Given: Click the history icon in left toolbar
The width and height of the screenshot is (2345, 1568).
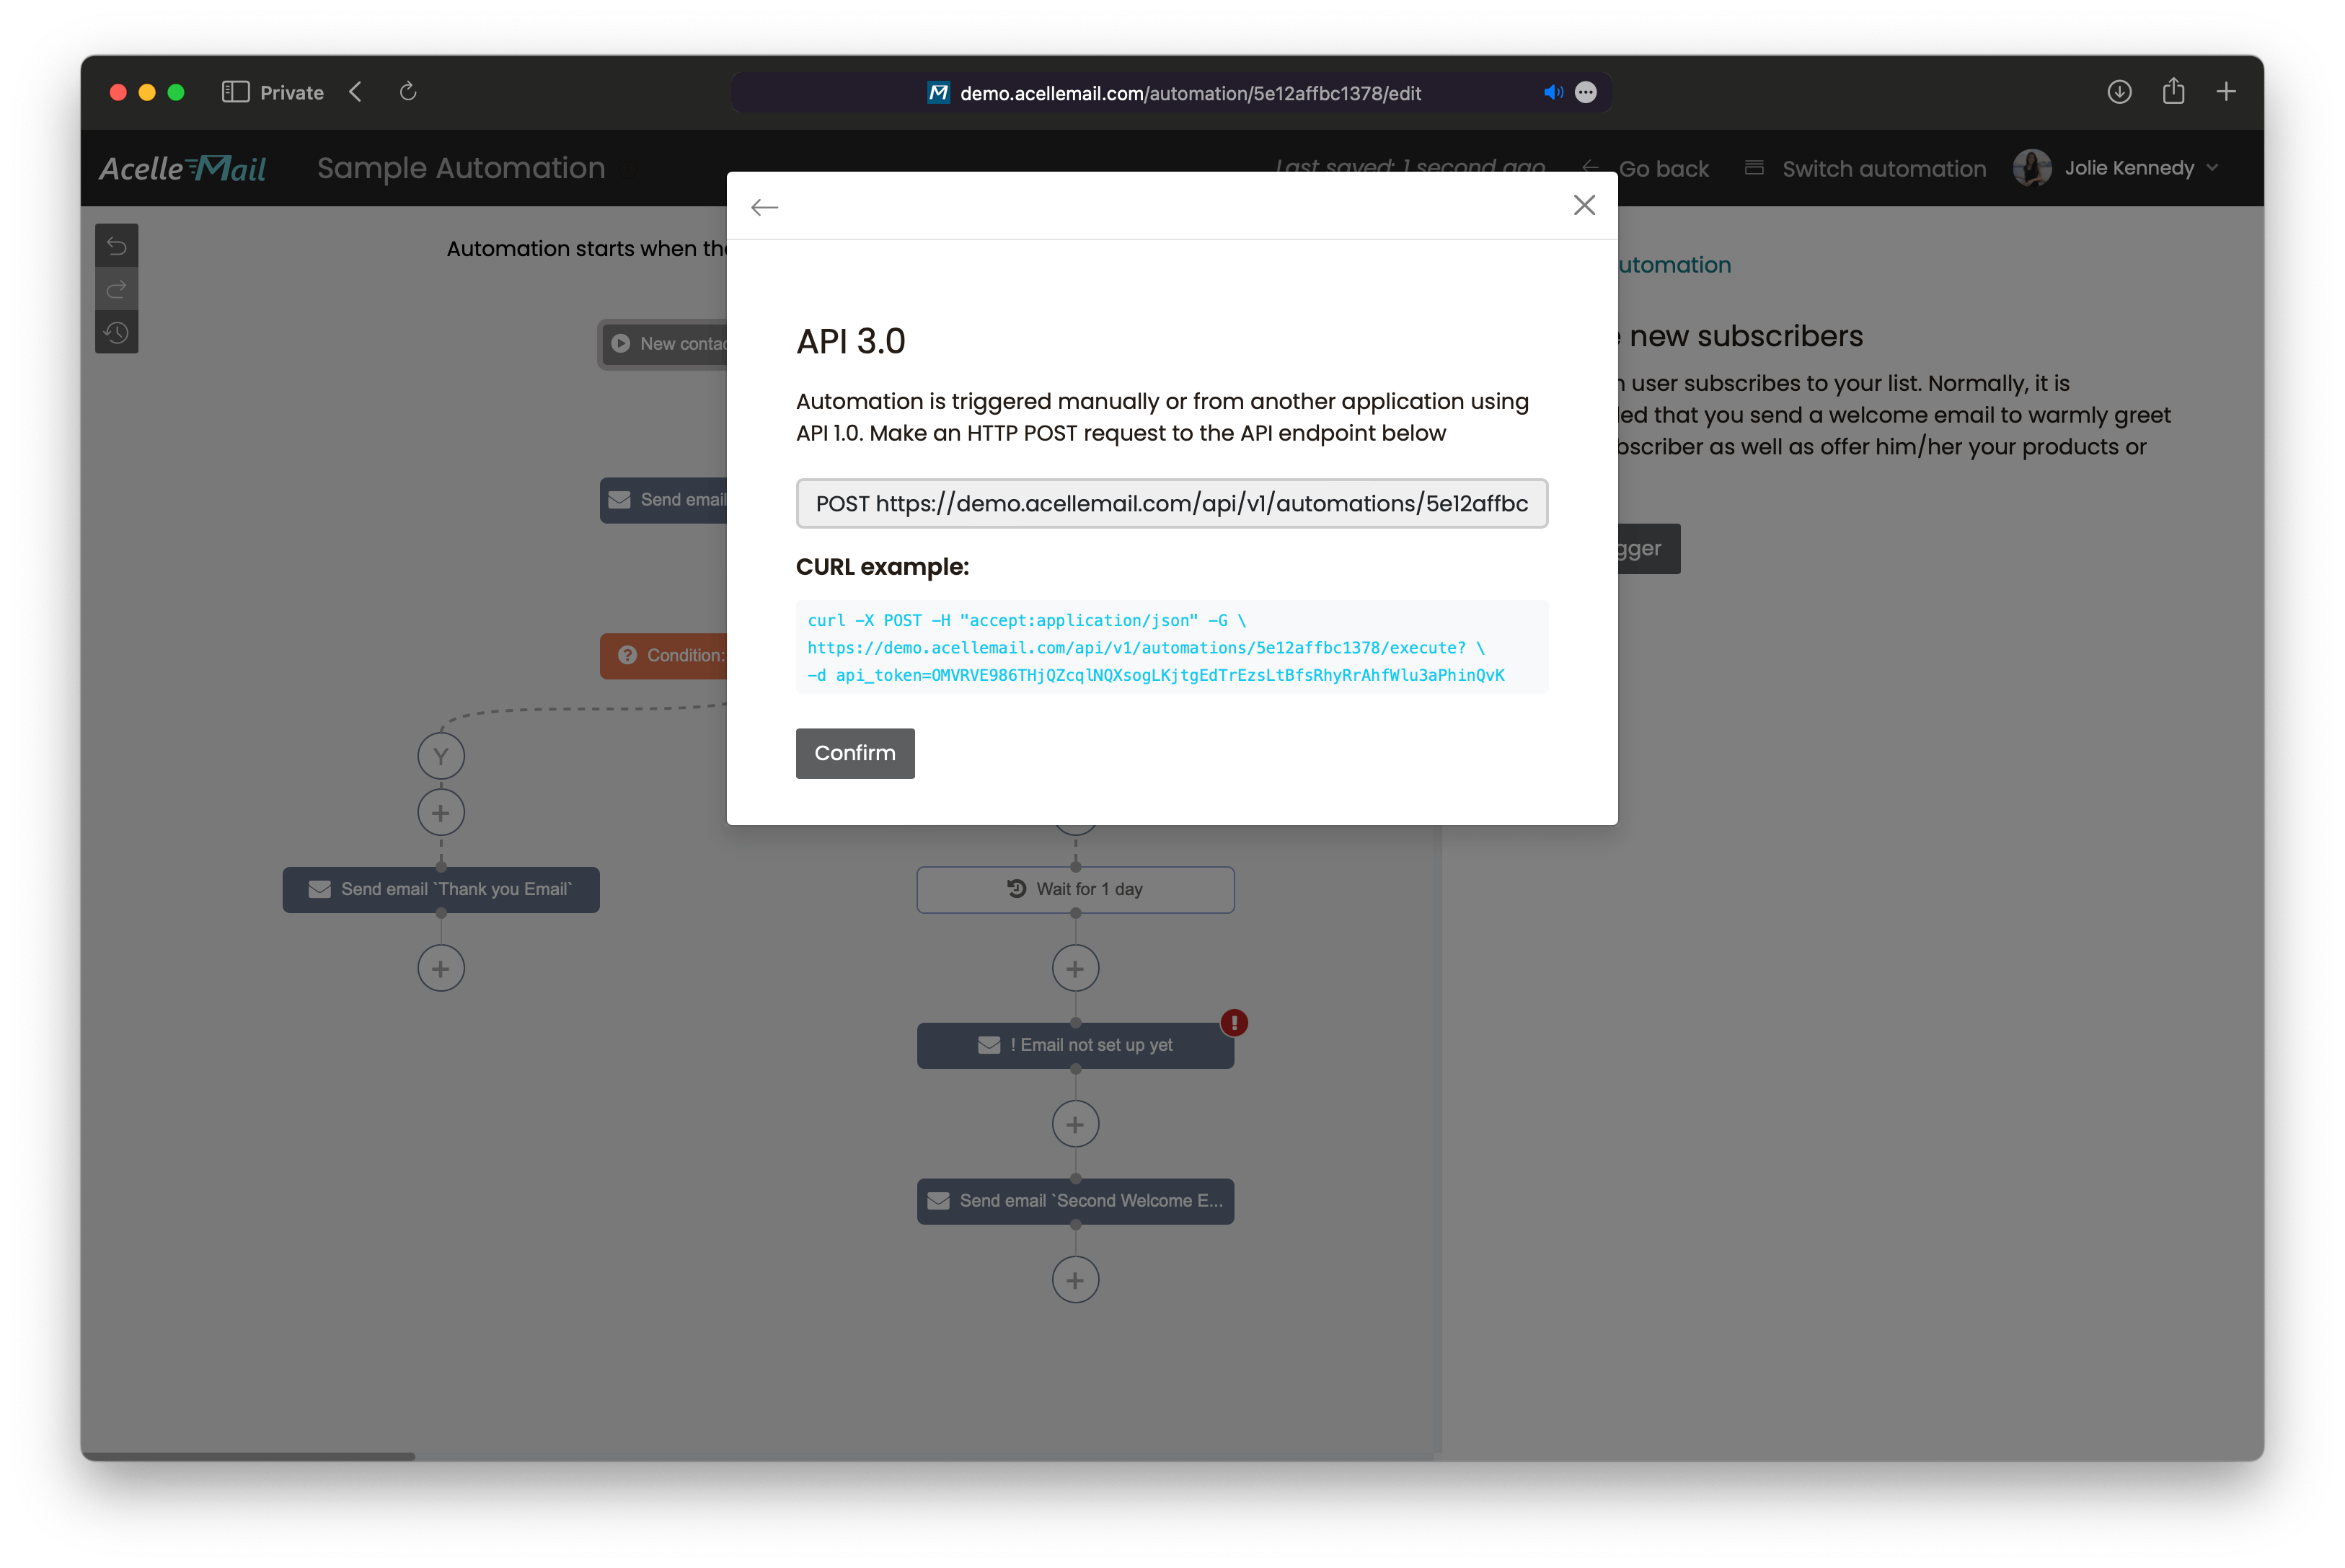Looking at the screenshot, I should (115, 332).
